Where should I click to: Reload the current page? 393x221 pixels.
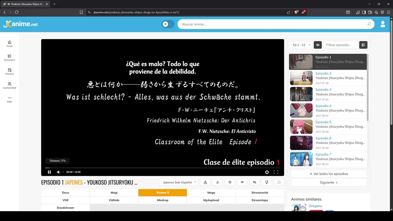(x=17, y=12)
